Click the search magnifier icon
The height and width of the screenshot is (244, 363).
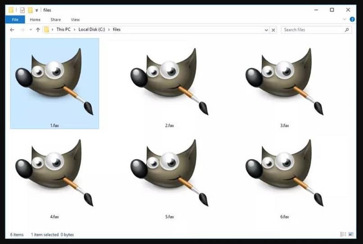click(x=347, y=30)
